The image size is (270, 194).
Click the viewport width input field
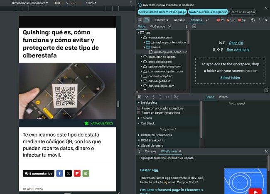(x=57, y=3)
